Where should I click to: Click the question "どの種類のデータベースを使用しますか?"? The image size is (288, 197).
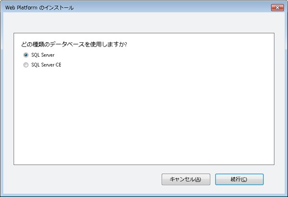[x=77, y=45]
